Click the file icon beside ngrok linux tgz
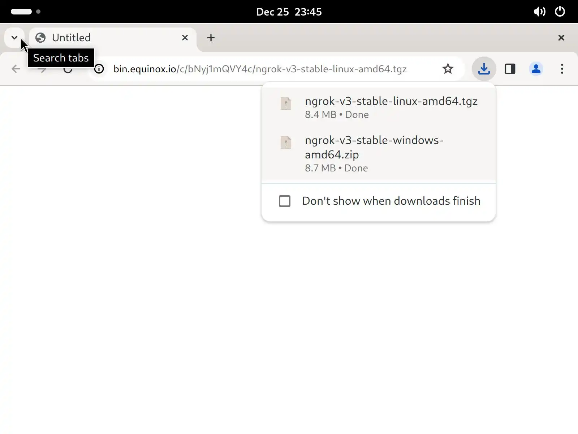This screenshot has width=578, height=434. tap(286, 103)
